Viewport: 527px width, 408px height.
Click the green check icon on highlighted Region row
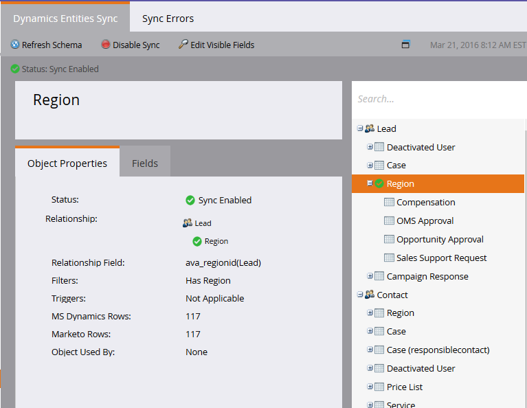pyautogui.click(x=379, y=183)
